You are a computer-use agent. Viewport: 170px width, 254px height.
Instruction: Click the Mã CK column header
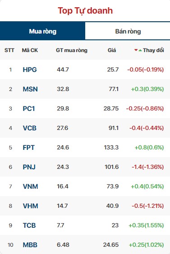click(30, 50)
